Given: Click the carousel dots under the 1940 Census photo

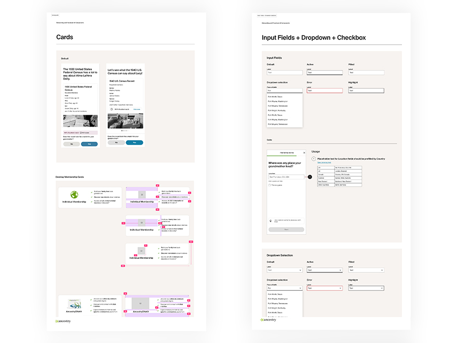Looking at the screenshot, I should [125, 131].
